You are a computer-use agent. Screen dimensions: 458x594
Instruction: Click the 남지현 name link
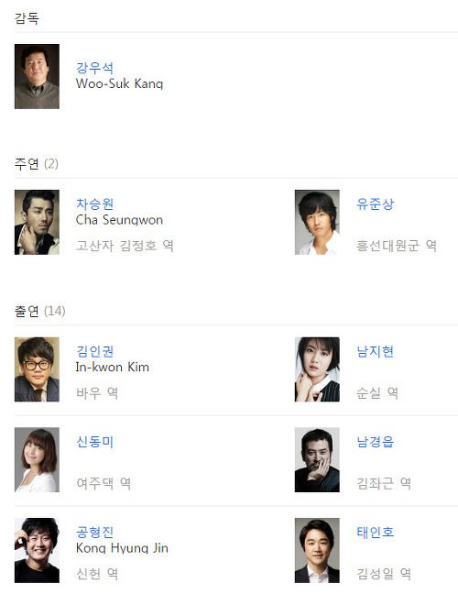tap(376, 352)
